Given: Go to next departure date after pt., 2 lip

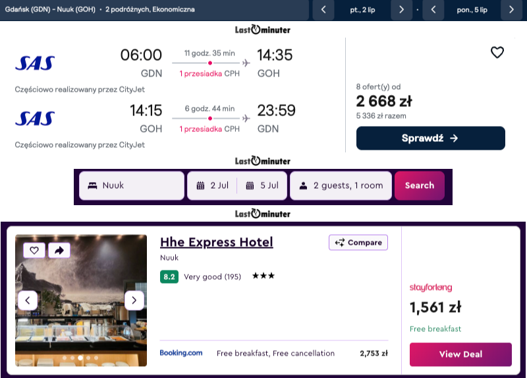Looking at the screenshot, I should click(401, 10).
